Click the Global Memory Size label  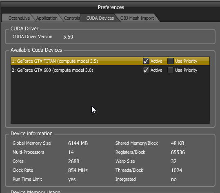tap(31, 143)
